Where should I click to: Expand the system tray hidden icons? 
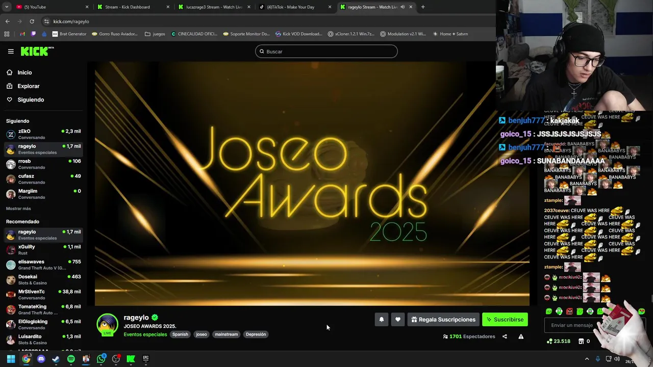[587, 359]
